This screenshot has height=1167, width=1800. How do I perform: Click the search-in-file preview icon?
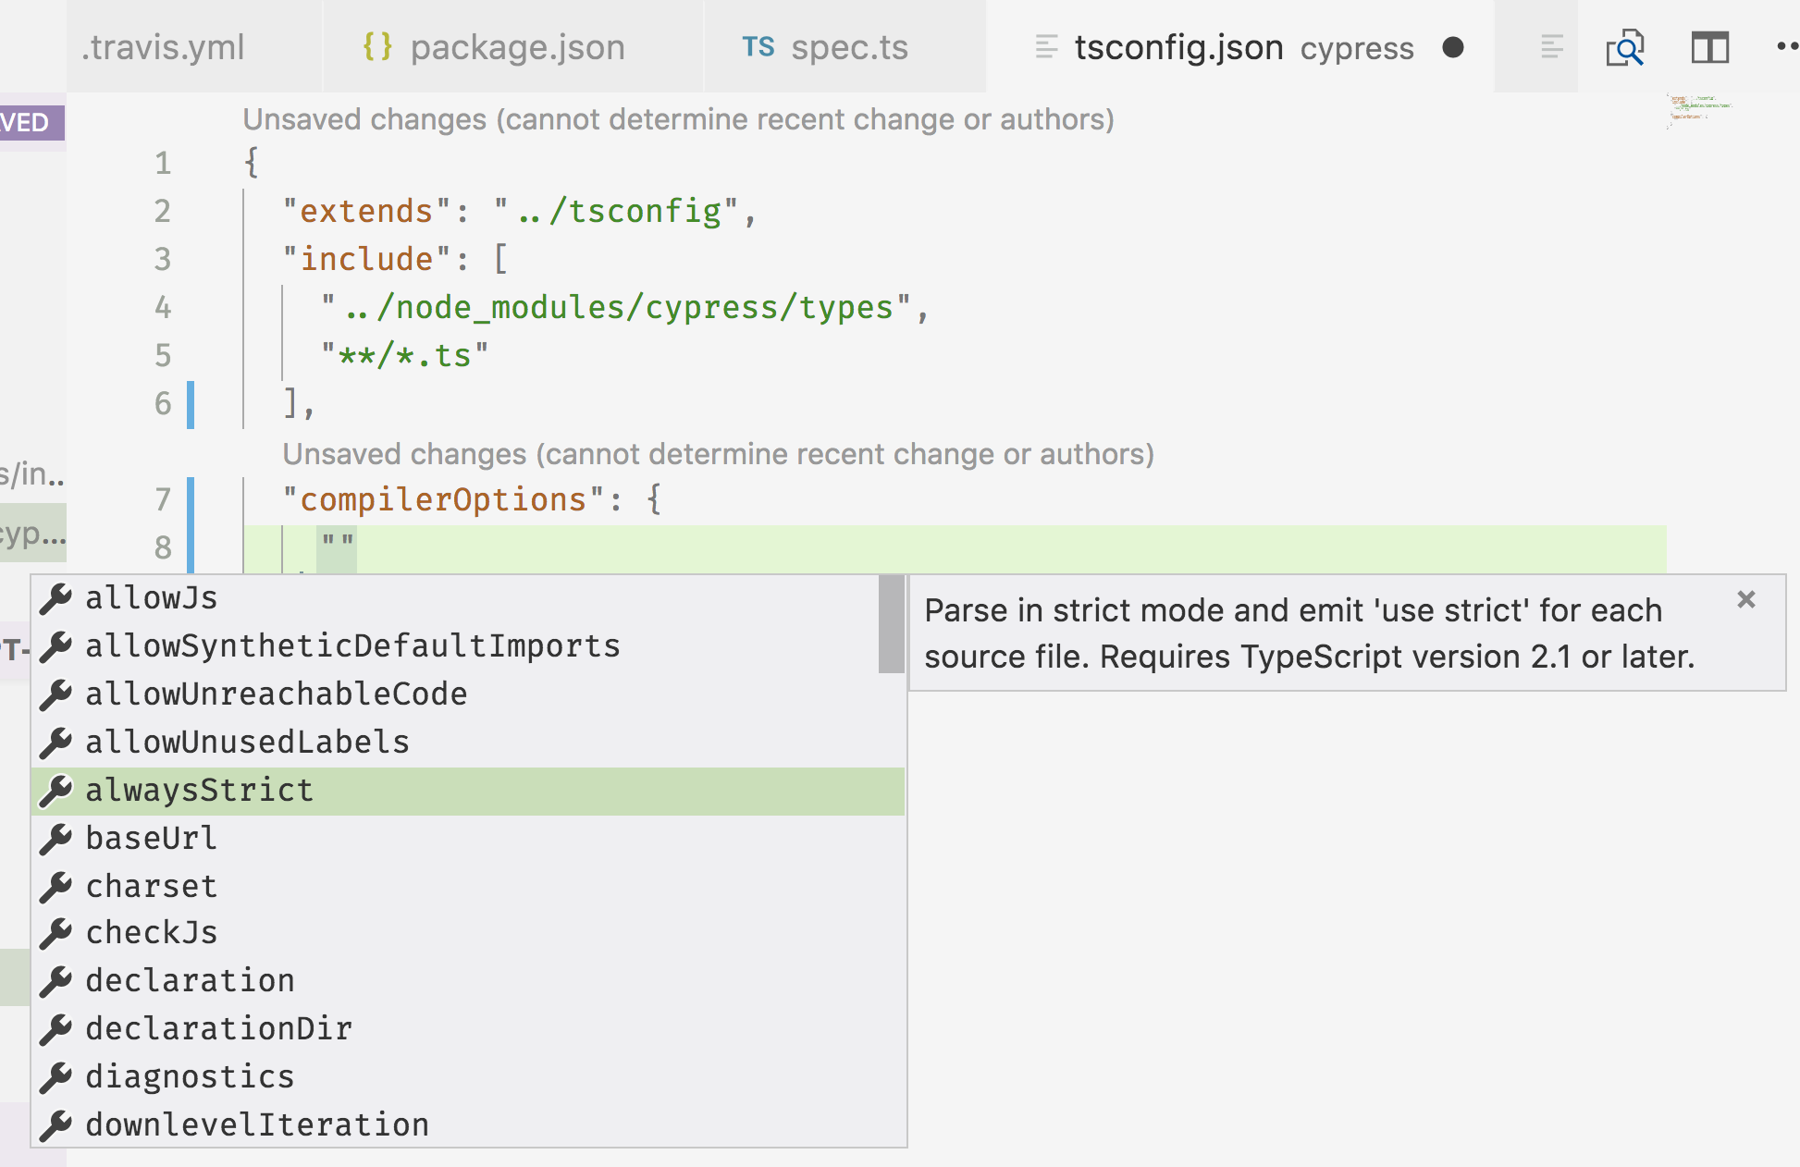1626,47
